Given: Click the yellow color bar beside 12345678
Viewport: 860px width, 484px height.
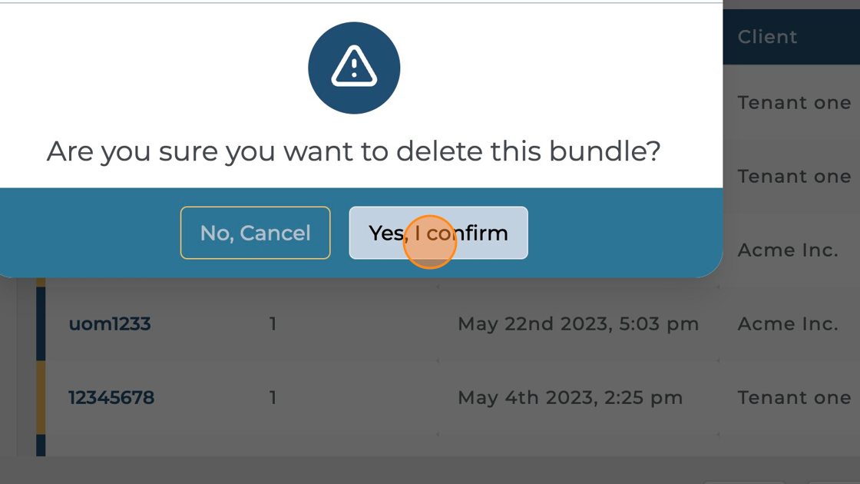Looking at the screenshot, I should point(41,398).
